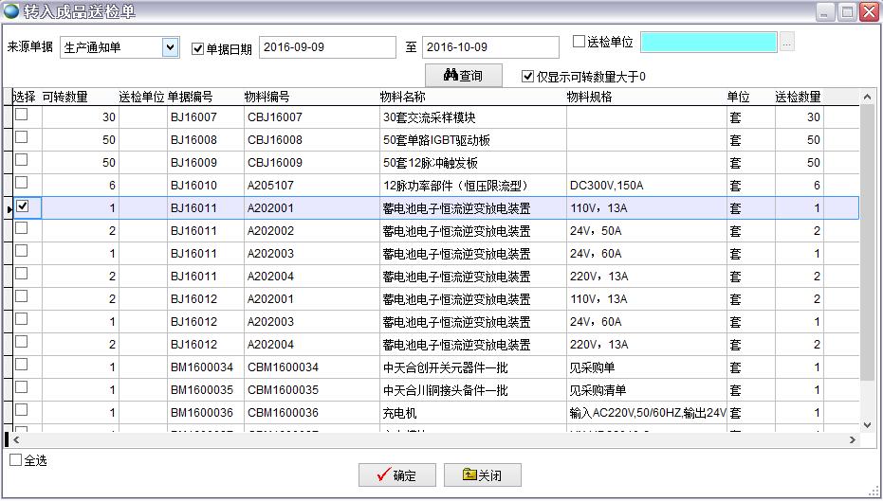Open the 来源单据 dropdown list

pos(170,47)
